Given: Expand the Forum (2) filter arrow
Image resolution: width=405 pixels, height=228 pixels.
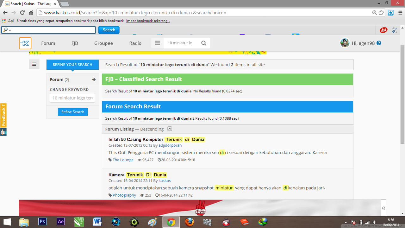Looking at the screenshot, I should [x=94, y=79].
